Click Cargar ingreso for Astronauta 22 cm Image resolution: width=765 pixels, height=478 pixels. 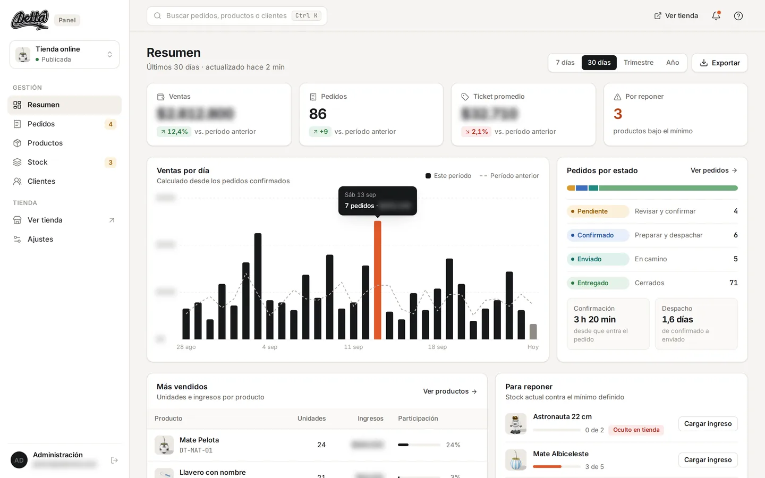(708, 424)
